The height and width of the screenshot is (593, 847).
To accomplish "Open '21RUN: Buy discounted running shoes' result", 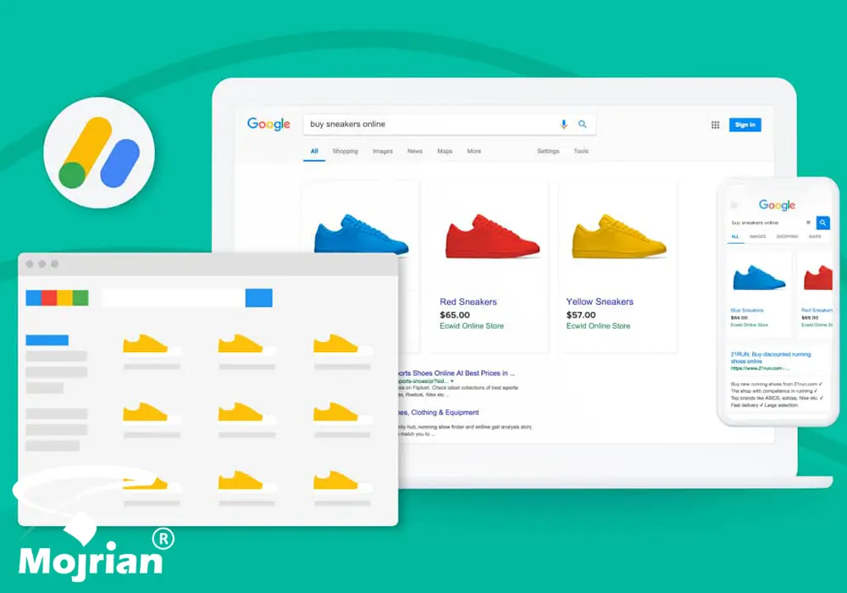I will (771, 357).
